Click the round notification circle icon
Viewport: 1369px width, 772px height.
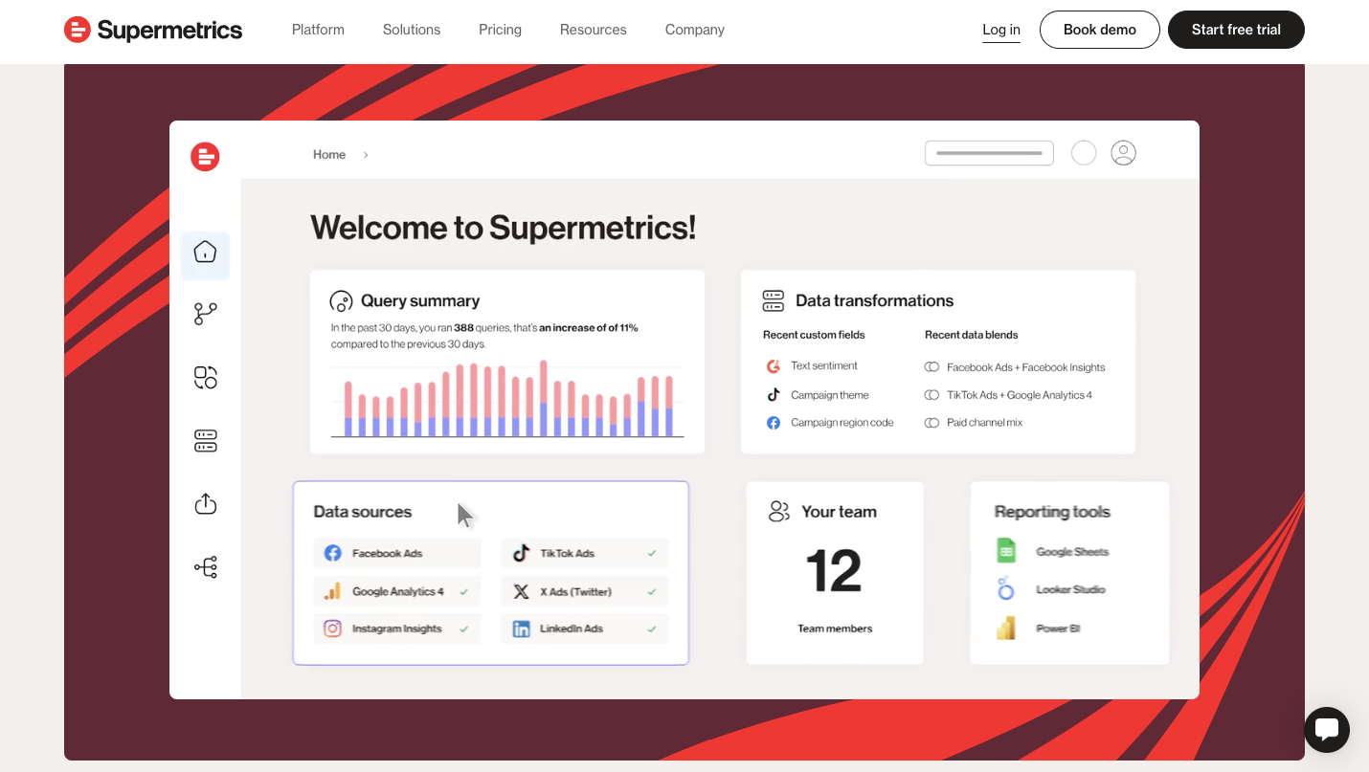(1084, 153)
